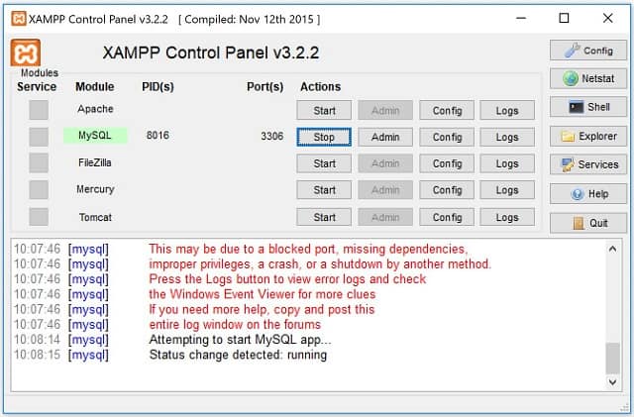View the FileZilla Logs
Screen dimensions: 634x417
point(507,163)
